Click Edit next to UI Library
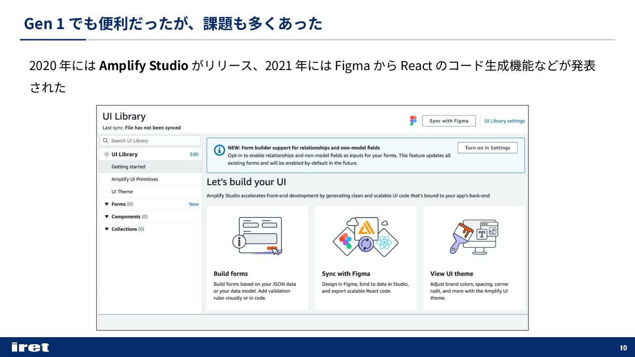This screenshot has width=635, height=357. (194, 154)
